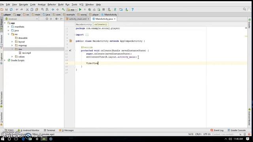Toggle the Favorites side tab
Screen dimensions: 253x142
(x=2, y=119)
